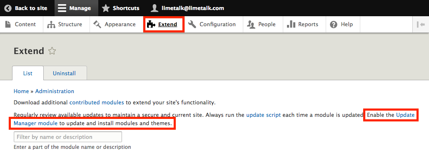Screen dimensions: 429x158
Task: Click the Administration breadcrumb link
Action: click(55, 91)
